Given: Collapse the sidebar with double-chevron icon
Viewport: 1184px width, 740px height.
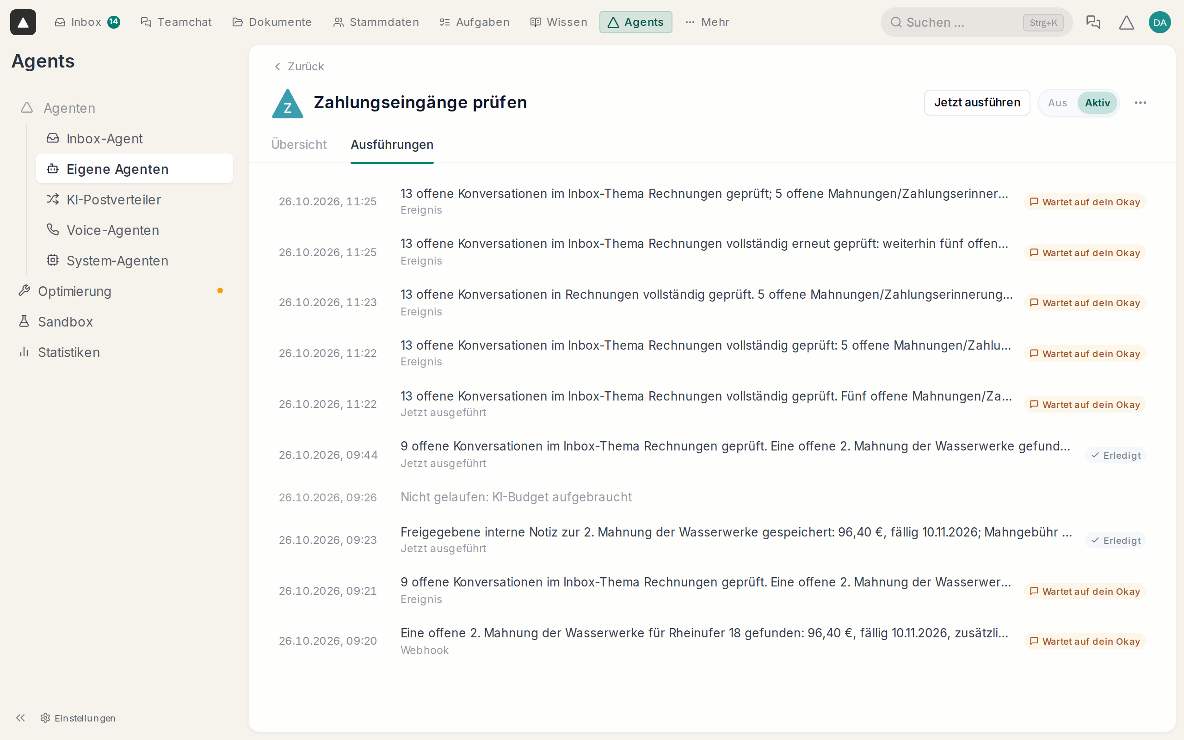Looking at the screenshot, I should [x=20, y=717].
